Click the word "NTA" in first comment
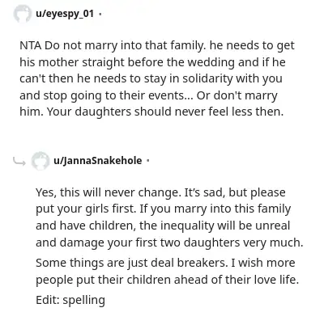Screen dimensions: 324x329 (30, 45)
